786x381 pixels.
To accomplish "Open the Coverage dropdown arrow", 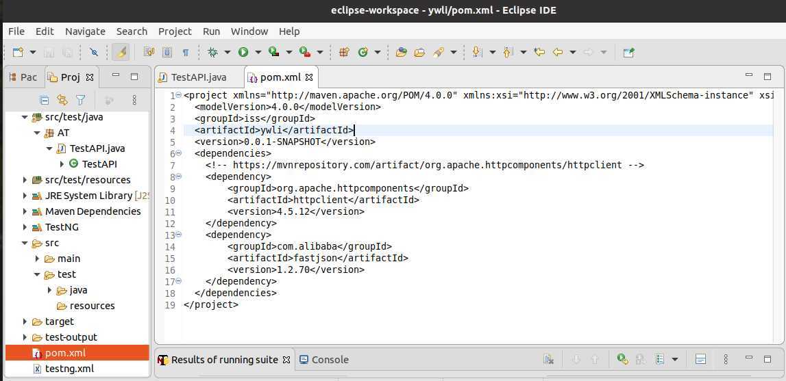I will coord(289,52).
